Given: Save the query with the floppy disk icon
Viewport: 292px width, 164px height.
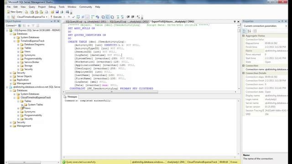Looking at the screenshot, I should (57, 12).
